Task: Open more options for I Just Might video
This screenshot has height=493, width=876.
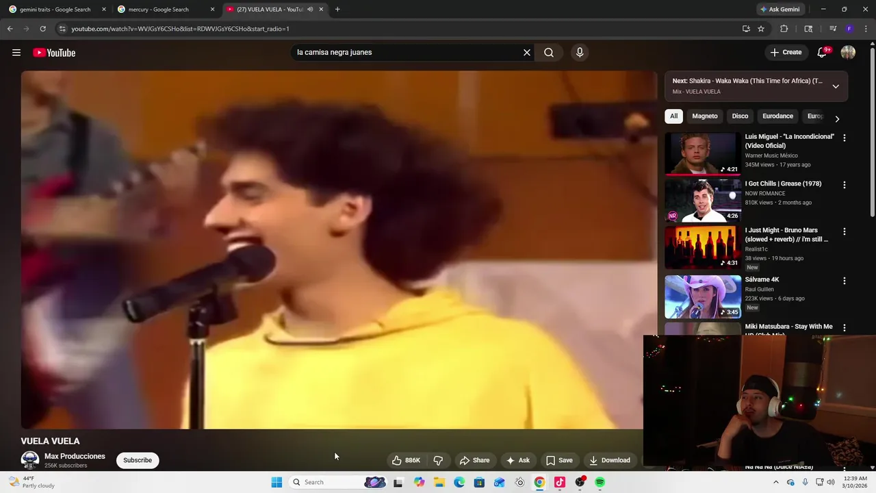Action: point(844,231)
